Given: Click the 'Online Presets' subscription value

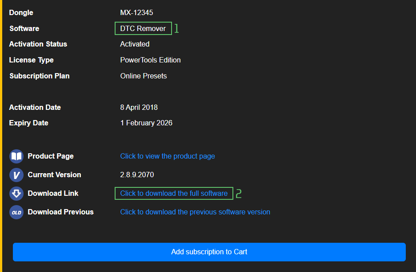Looking at the screenshot, I should [x=144, y=76].
